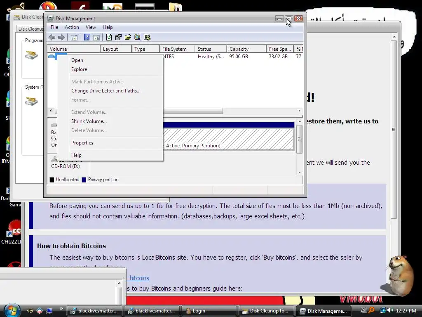Click the Programs drive icon in Disk Cleanup
Image resolution: width=422 pixels, height=317 pixels.
coord(31,55)
